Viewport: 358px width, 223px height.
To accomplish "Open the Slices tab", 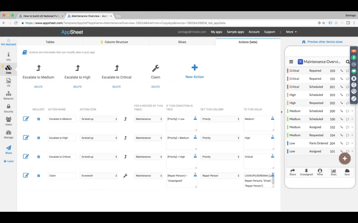I will [182, 42].
